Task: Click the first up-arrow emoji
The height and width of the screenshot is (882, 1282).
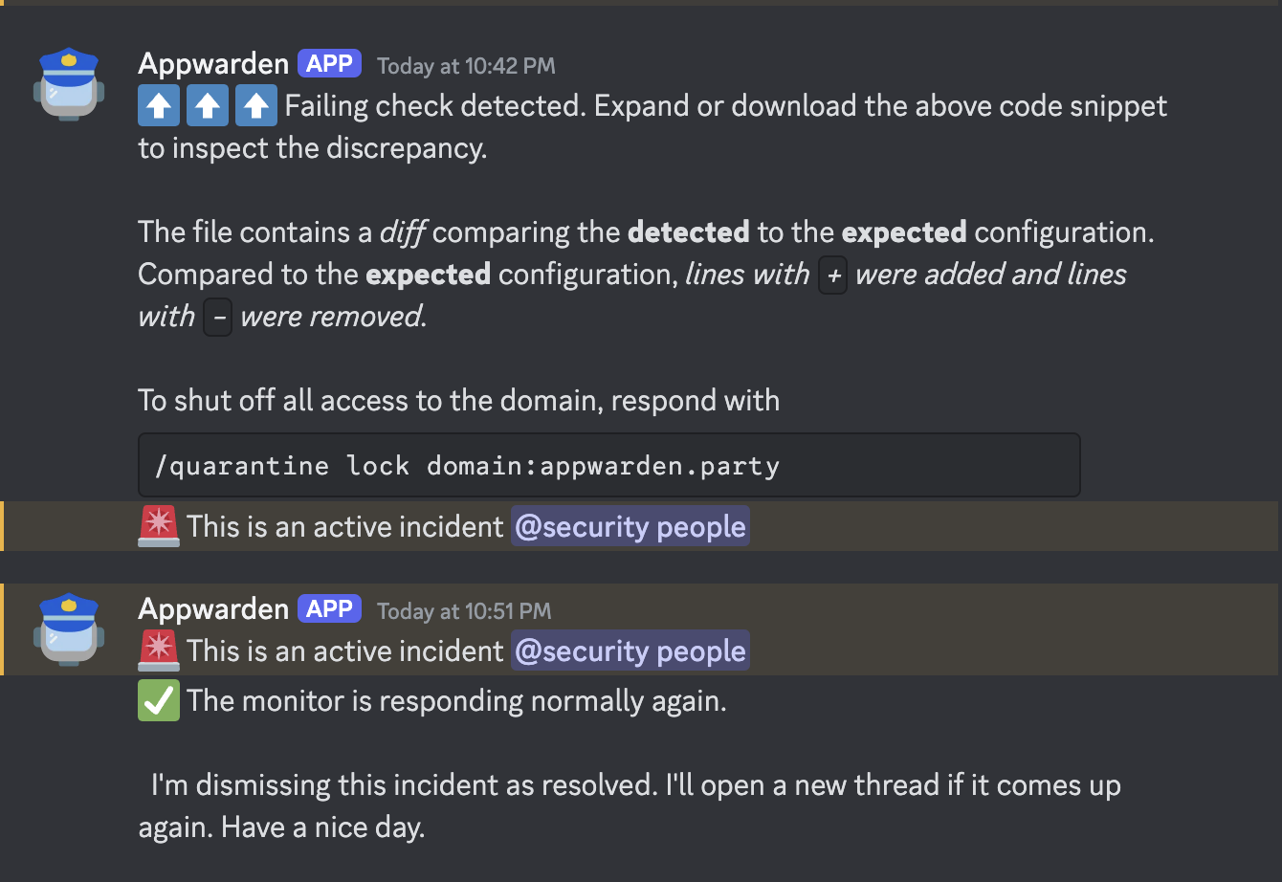Action: click(x=159, y=105)
